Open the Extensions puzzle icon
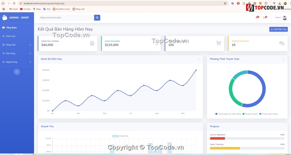This screenshot has height=155, width=291. [266, 3]
